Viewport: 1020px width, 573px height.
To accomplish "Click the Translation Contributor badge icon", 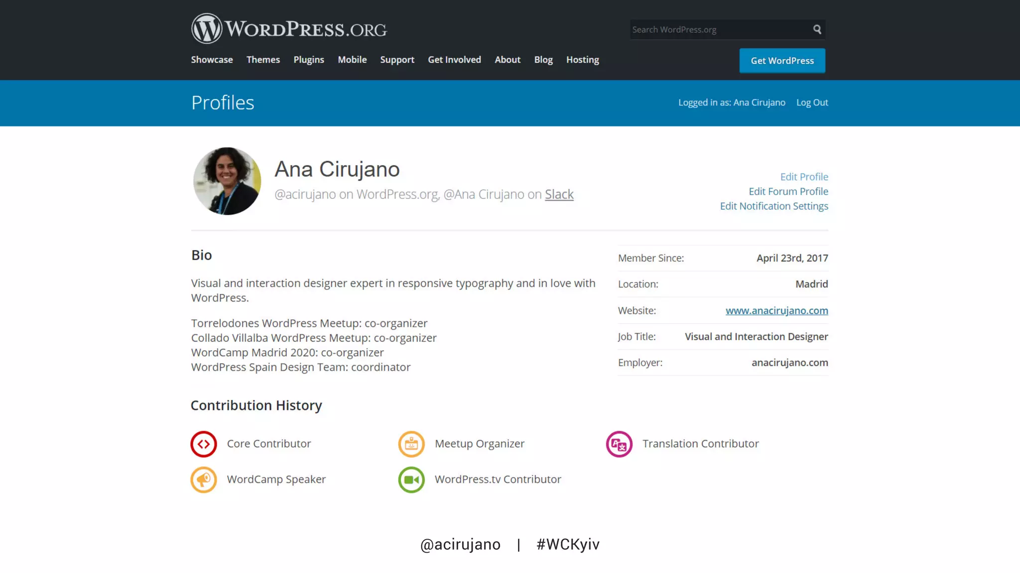I will click(x=619, y=444).
